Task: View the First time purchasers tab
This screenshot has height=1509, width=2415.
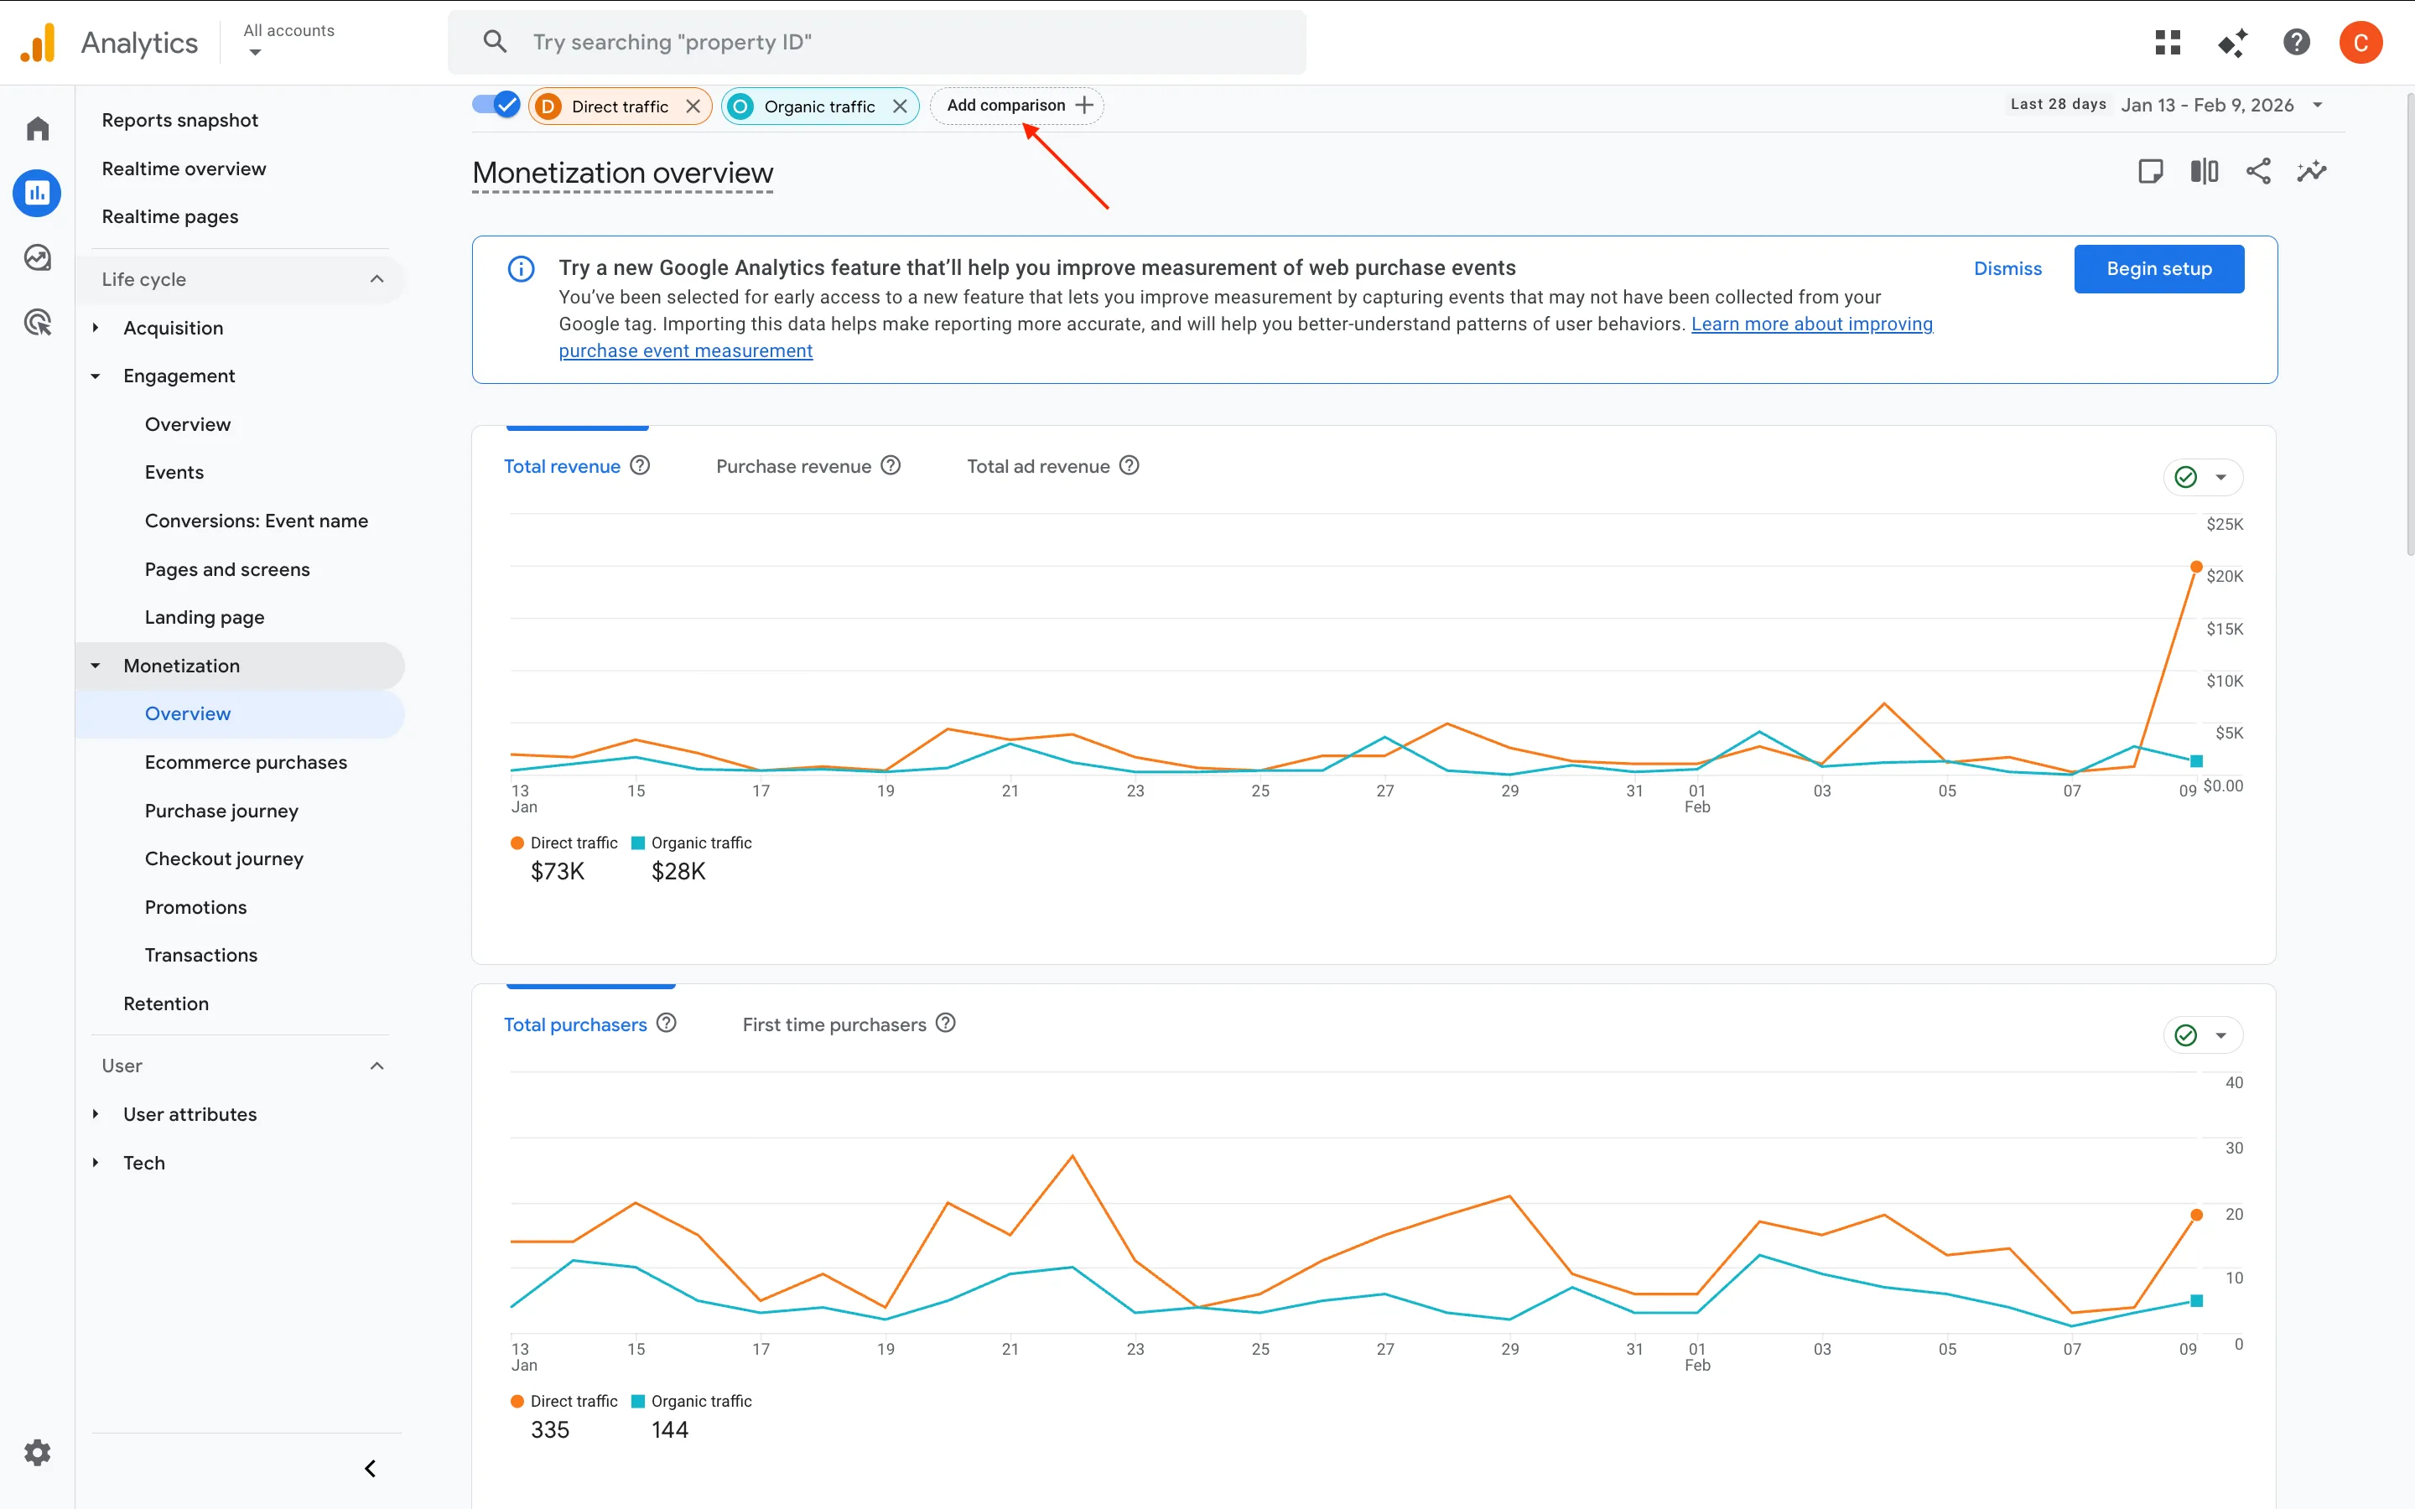Action: click(x=834, y=1024)
